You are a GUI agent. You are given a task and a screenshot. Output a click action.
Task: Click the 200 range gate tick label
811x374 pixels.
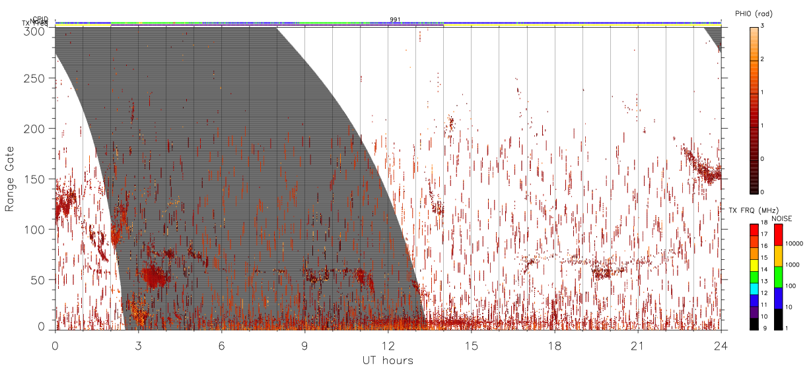point(35,129)
